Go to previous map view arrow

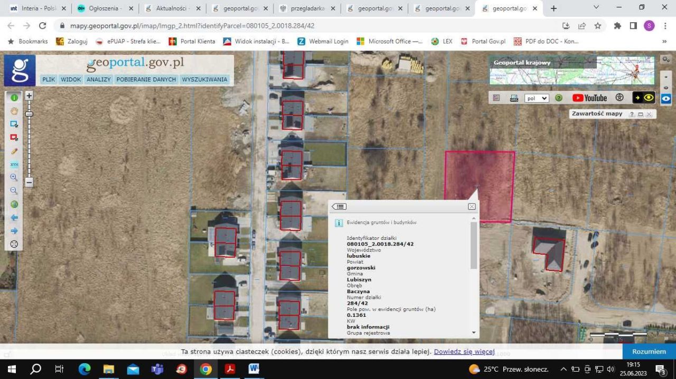[x=14, y=218]
